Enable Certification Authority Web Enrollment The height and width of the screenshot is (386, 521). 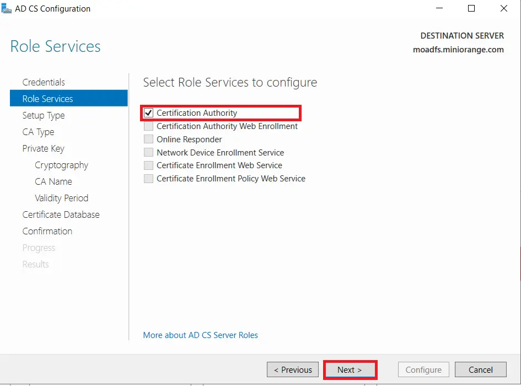click(148, 126)
